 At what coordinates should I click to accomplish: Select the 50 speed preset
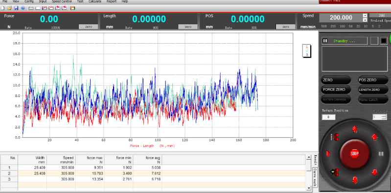(350, 26)
